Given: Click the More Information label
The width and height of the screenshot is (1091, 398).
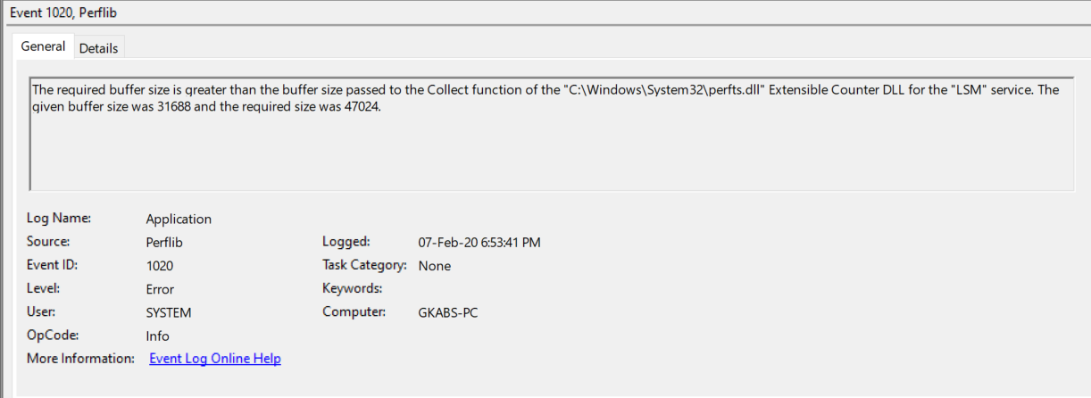Looking at the screenshot, I should click(x=80, y=359).
